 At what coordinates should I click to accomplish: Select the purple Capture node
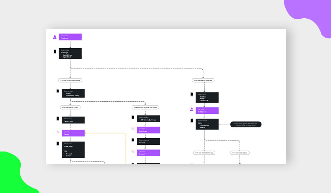tap(73, 133)
